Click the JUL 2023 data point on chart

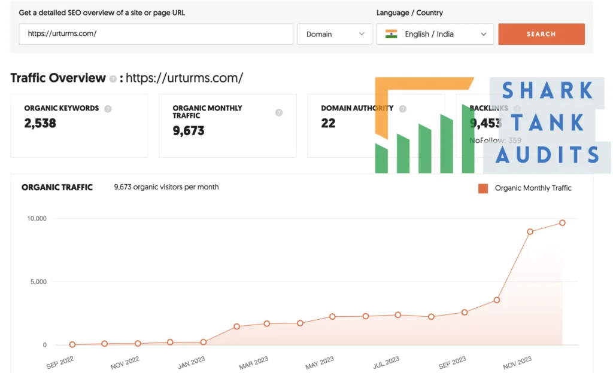pos(398,315)
